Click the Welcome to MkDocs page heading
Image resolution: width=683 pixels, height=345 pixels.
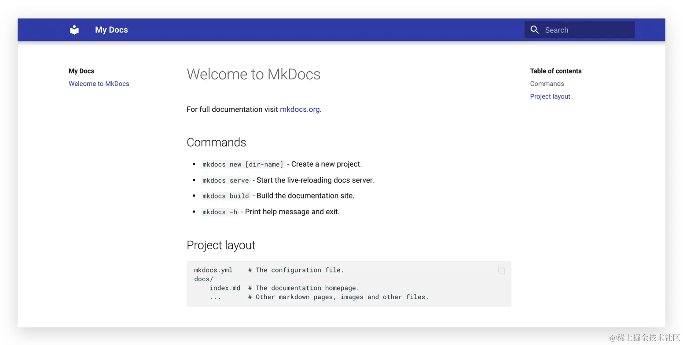coord(253,74)
